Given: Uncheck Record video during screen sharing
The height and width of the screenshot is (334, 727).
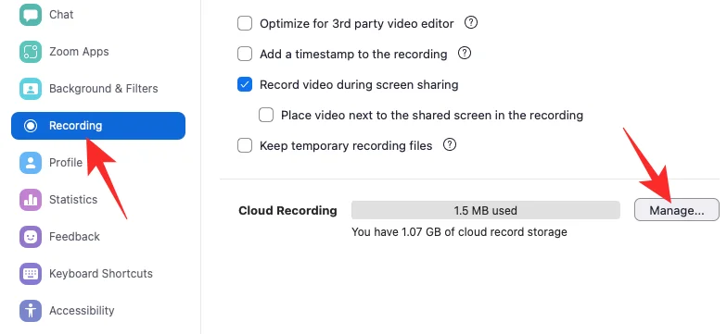Looking at the screenshot, I should click(245, 85).
